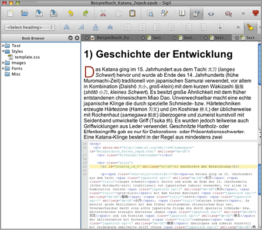Cut selection with scissors icon
The width and height of the screenshot is (262, 230).
[103, 13]
